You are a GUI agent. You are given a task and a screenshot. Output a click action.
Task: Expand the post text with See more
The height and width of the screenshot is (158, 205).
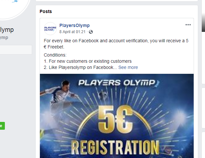click(128, 67)
